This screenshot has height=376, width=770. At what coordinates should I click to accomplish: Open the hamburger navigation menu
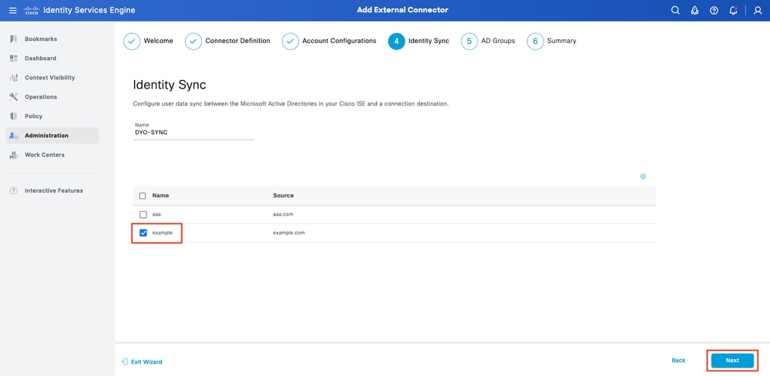click(13, 10)
